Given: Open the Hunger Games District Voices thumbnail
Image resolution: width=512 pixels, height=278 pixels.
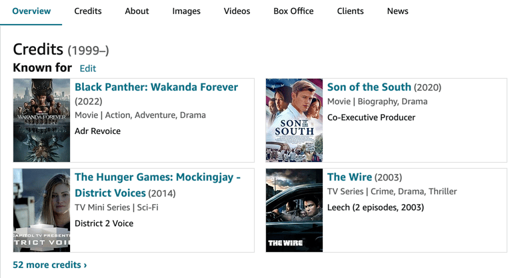Looking at the screenshot, I should pyautogui.click(x=41, y=211).
